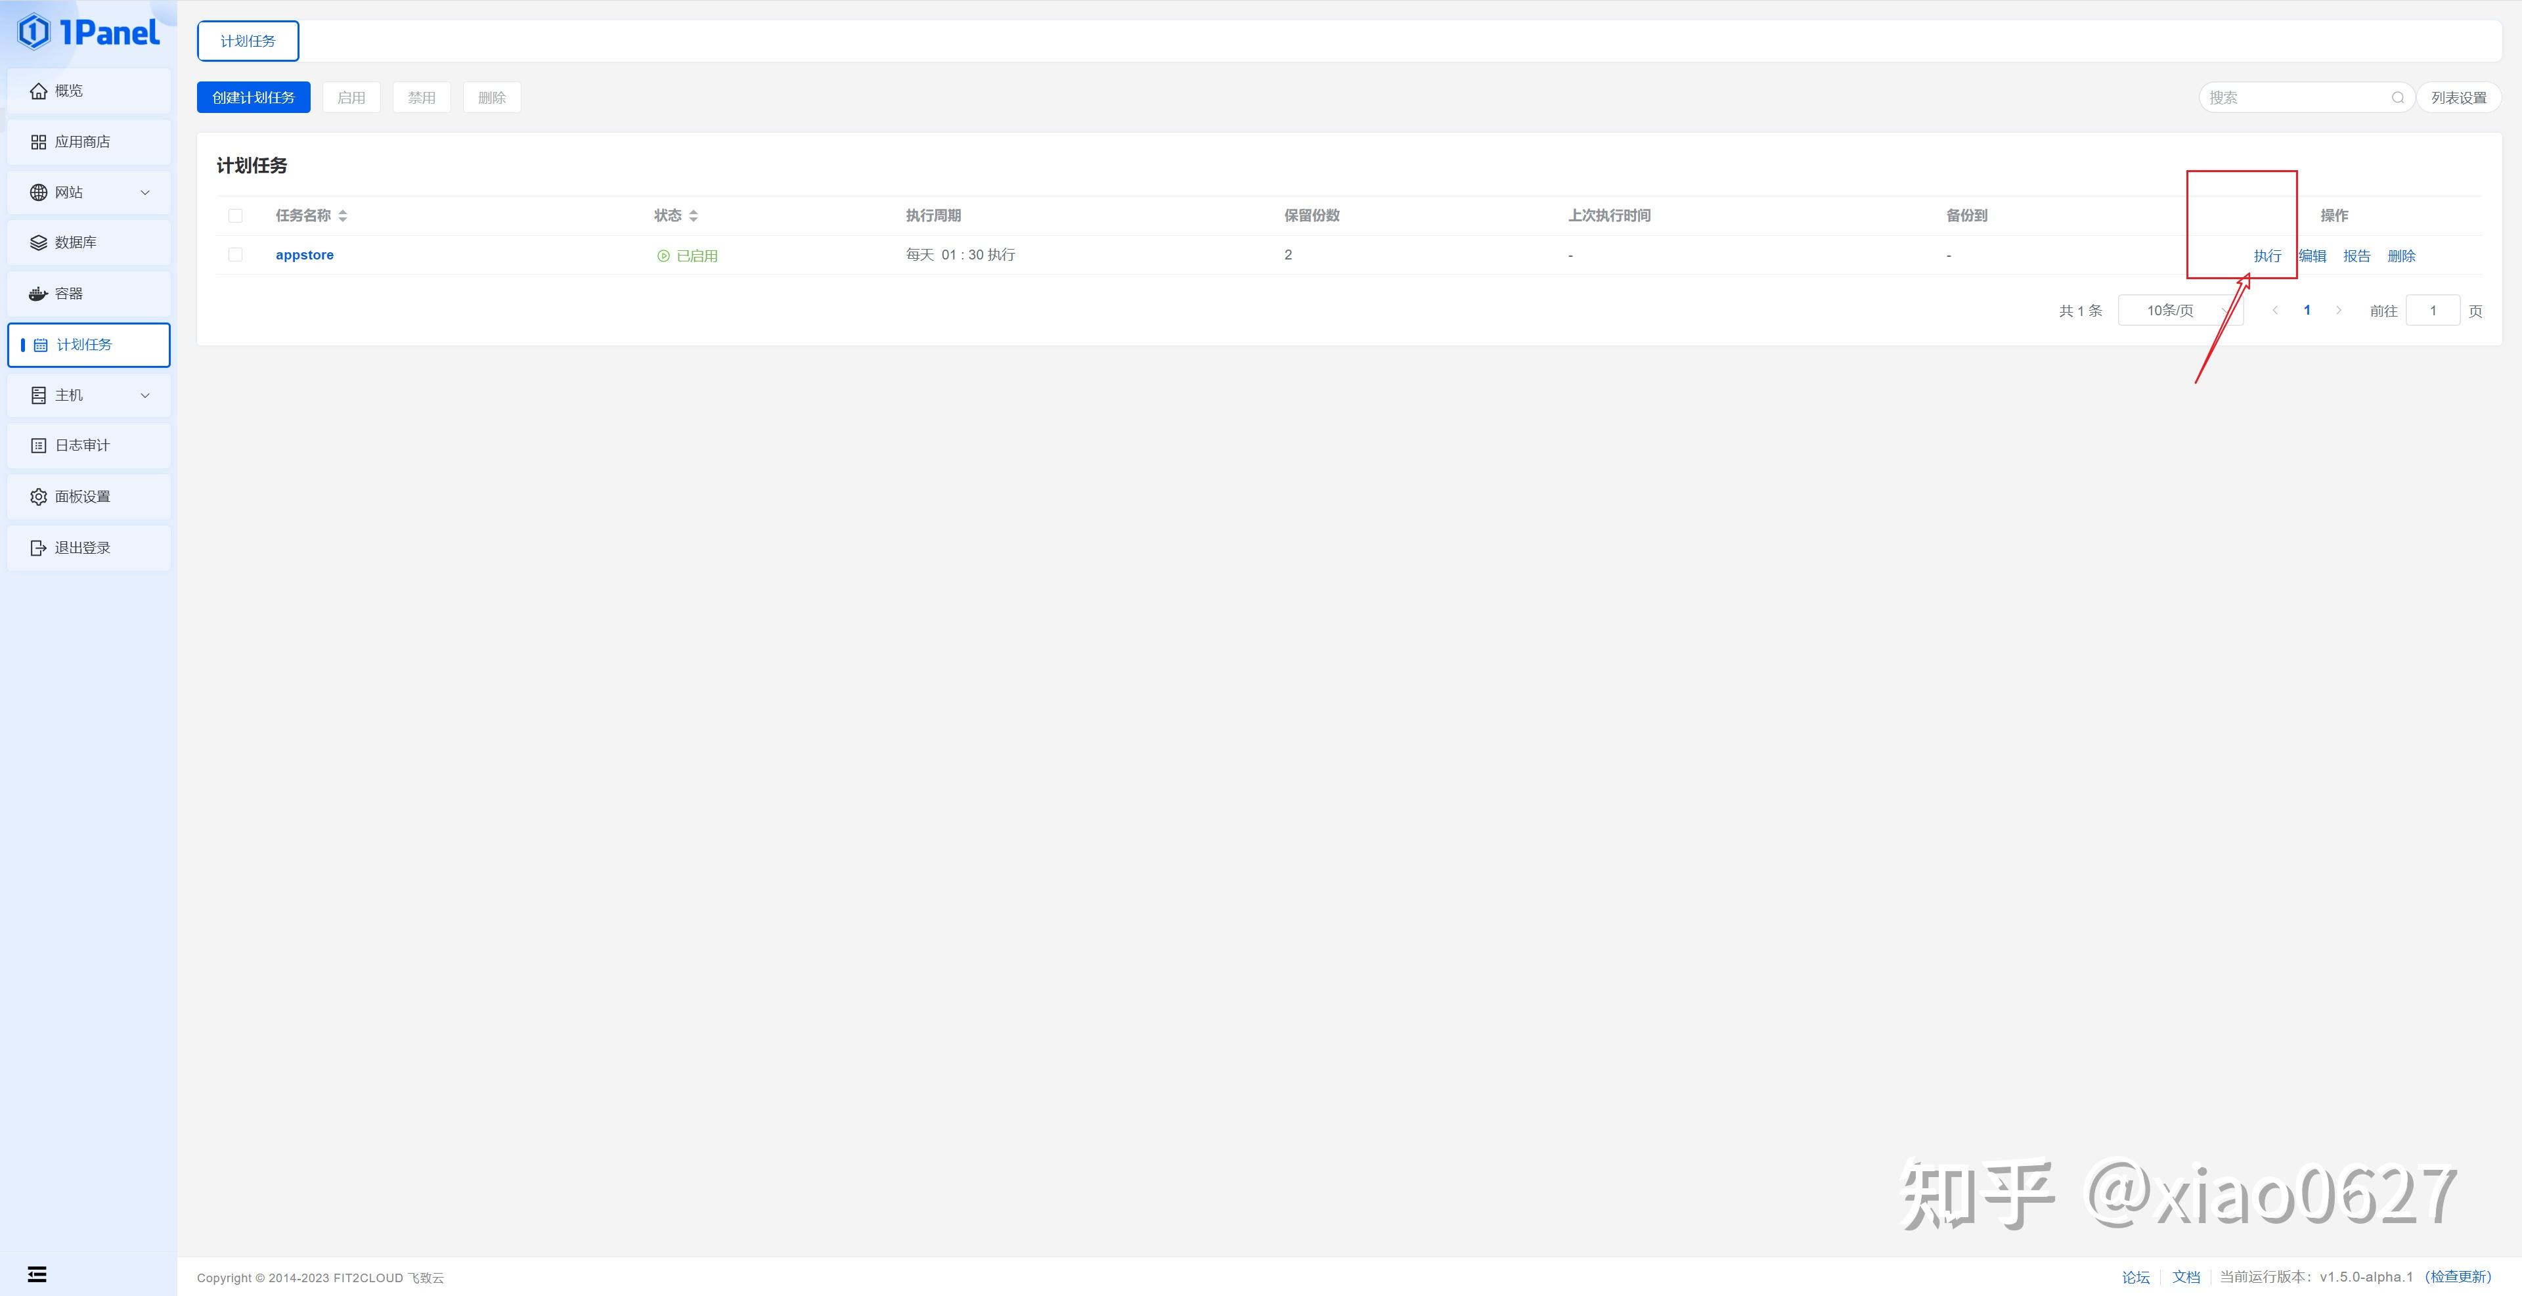Click the logout (退出登录) icon
The width and height of the screenshot is (2522, 1296).
tap(38, 548)
